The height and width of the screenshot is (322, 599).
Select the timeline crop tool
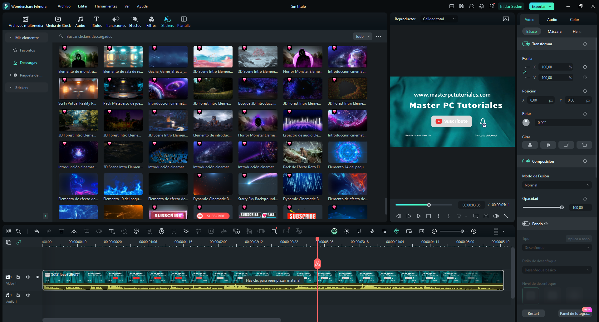point(86,231)
